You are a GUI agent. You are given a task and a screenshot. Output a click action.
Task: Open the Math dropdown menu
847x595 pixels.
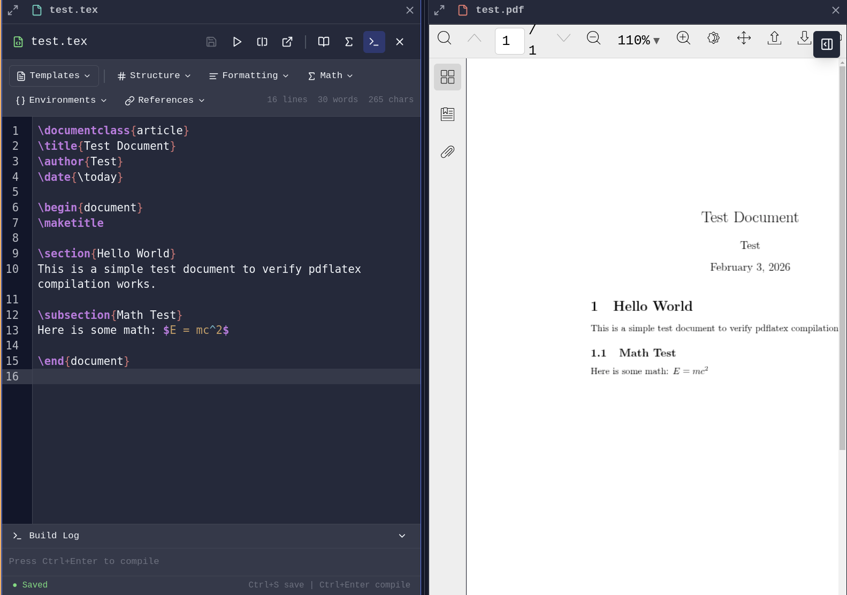tap(331, 76)
